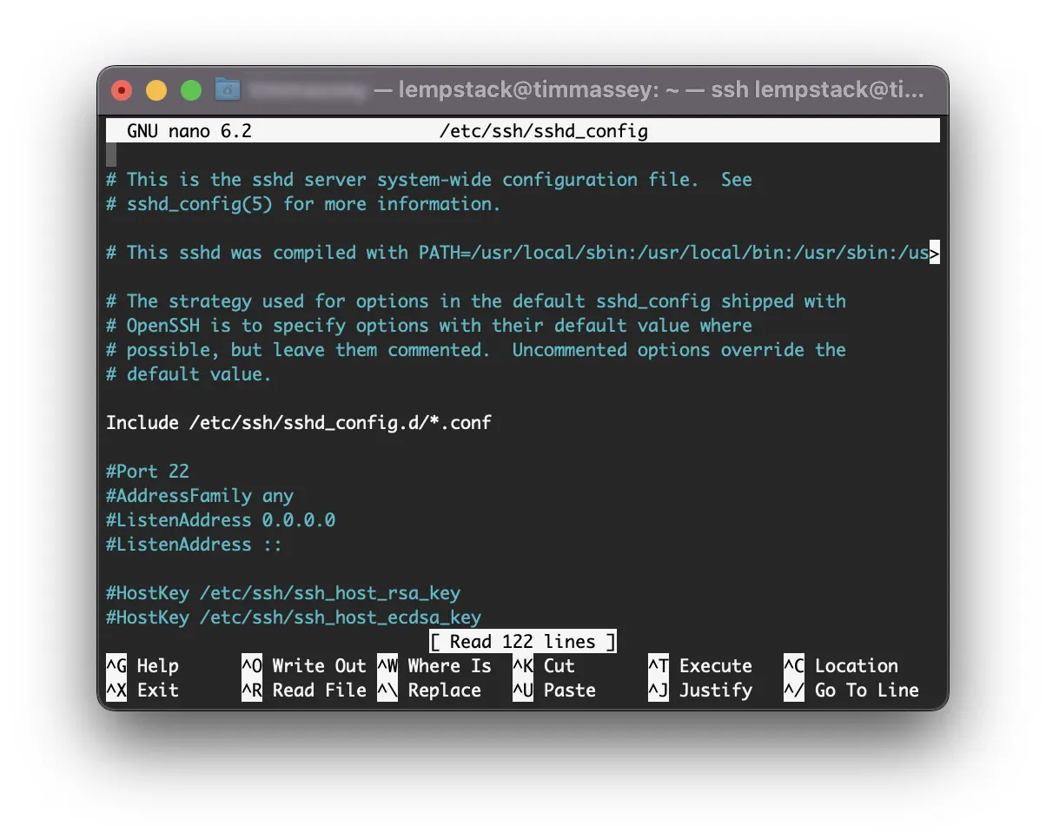Click the home folder icon in title bar
The image size is (1046, 839).
[228, 89]
